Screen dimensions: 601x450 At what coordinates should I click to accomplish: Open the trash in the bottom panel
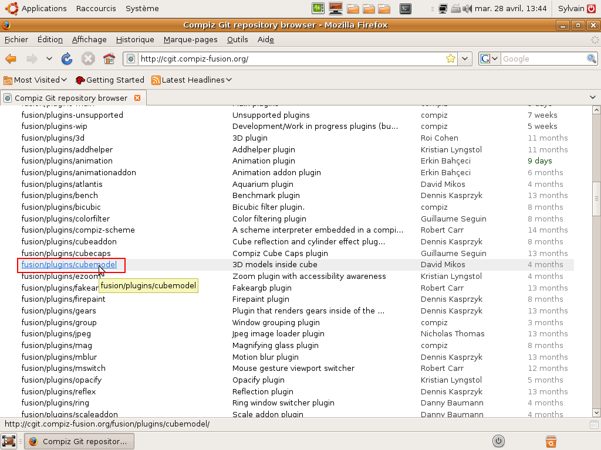(x=551, y=441)
